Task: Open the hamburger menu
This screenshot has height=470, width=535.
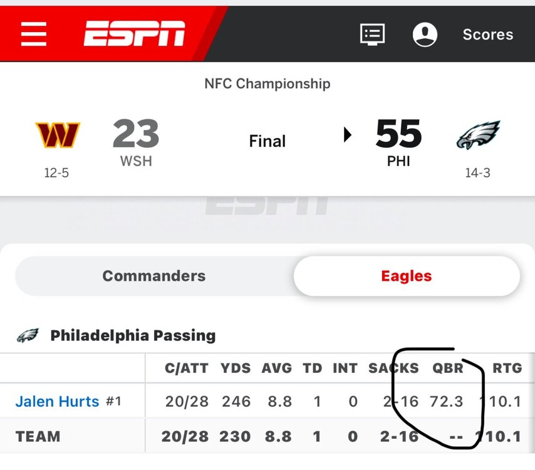Action: click(x=34, y=34)
